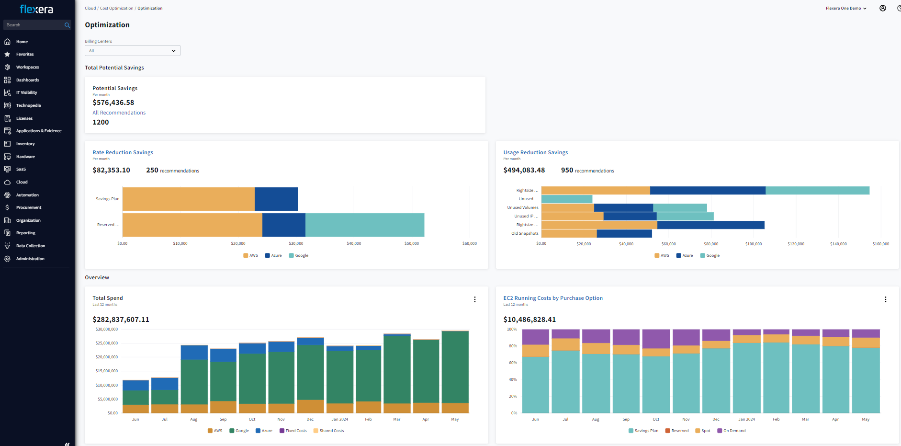Open Favorites star icon
Image resolution: width=901 pixels, height=446 pixels.
coord(7,54)
